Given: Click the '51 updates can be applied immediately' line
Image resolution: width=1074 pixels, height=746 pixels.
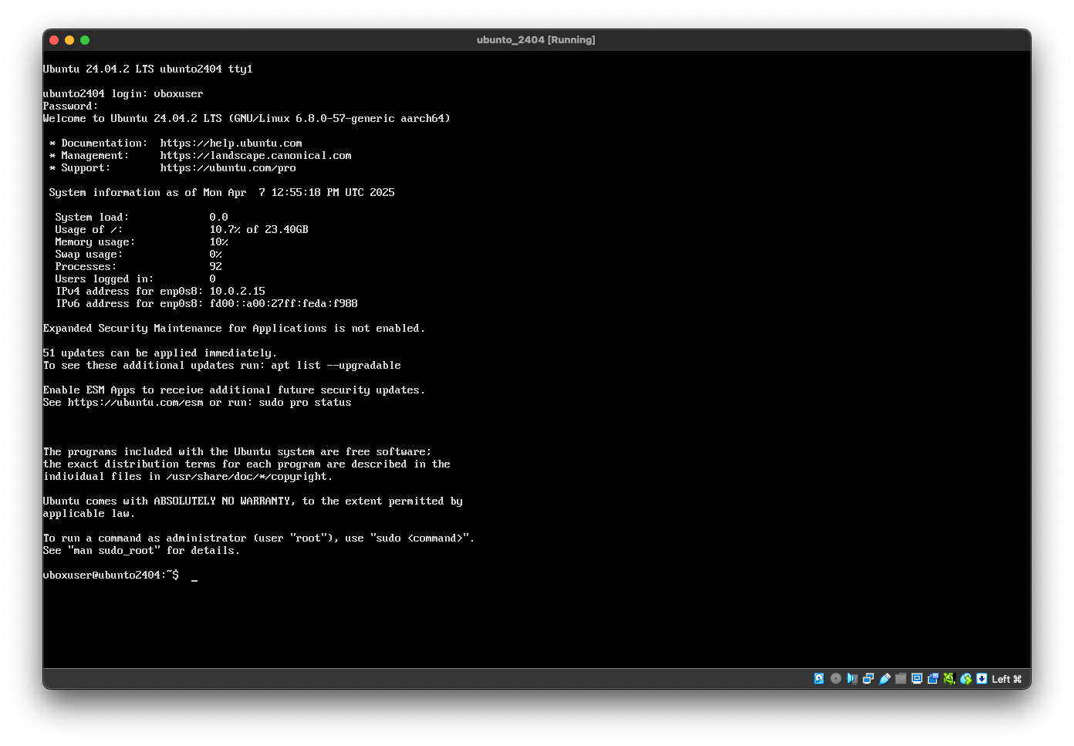Looking at the screenshot, I should coord(160,353).
